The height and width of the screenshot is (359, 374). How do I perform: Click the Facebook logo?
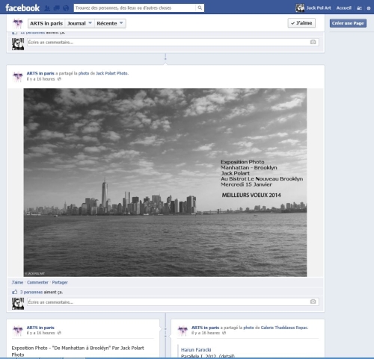(x=22, y=8)
